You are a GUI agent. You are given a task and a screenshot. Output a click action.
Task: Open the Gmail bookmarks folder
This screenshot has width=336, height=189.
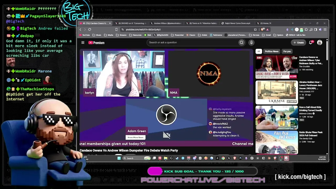(266, 35)
